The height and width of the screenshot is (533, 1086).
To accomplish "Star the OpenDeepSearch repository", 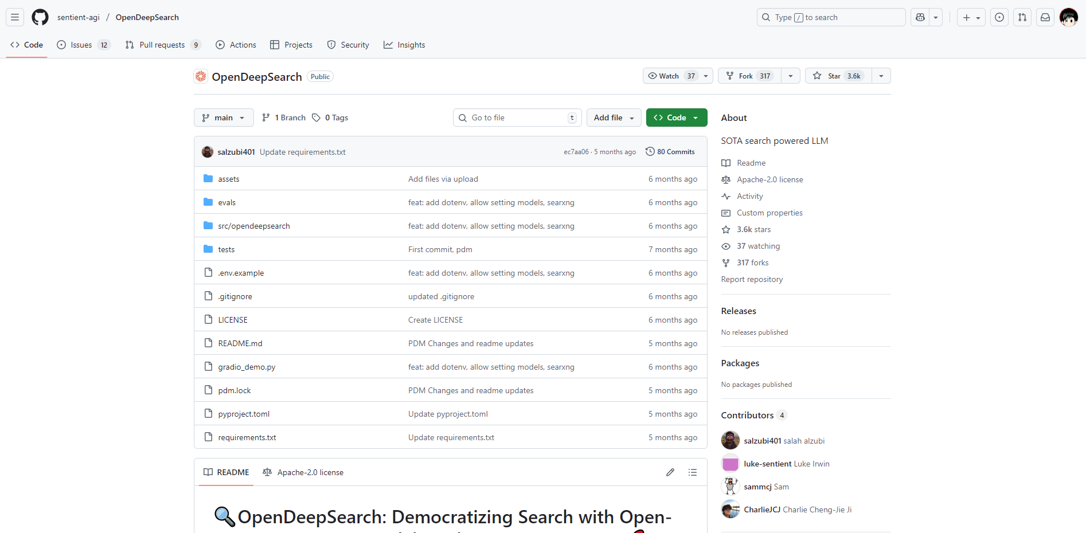I will coord(837,75).
